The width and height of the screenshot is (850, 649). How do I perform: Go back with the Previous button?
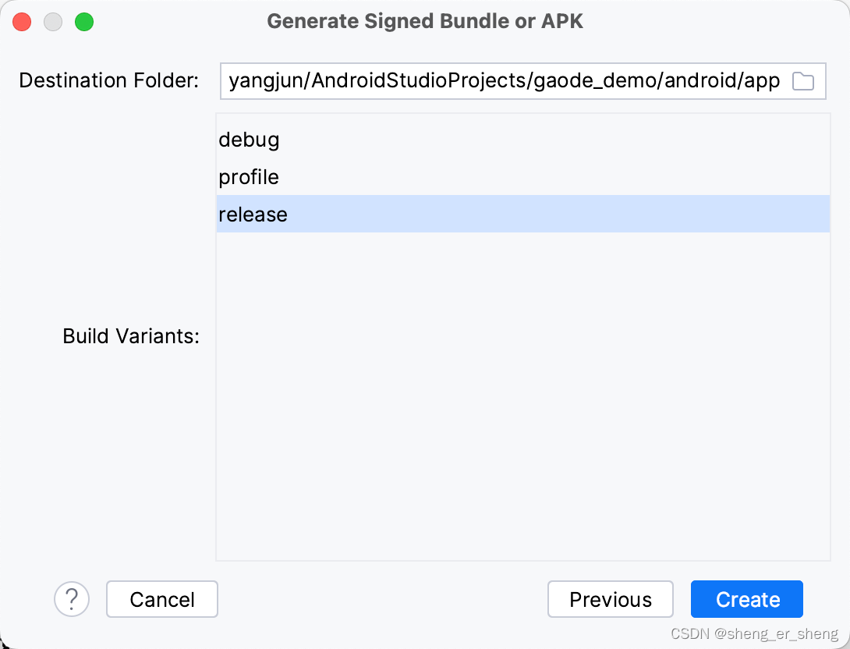pos(611,599)
